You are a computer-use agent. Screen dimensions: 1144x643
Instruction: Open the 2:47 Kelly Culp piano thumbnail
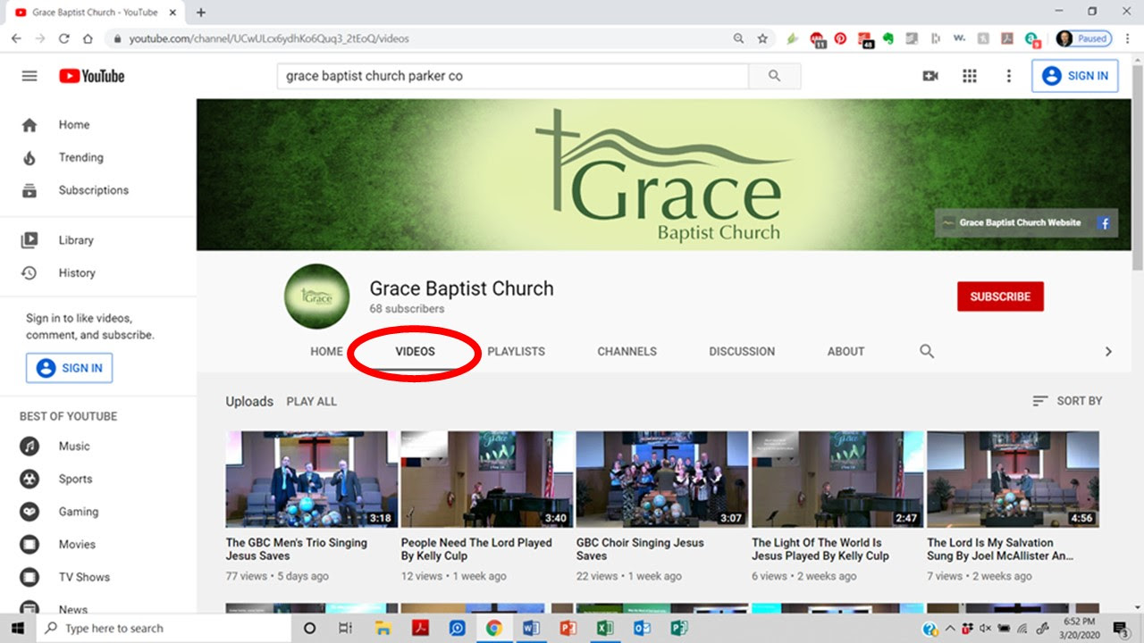tap(837, 480)
